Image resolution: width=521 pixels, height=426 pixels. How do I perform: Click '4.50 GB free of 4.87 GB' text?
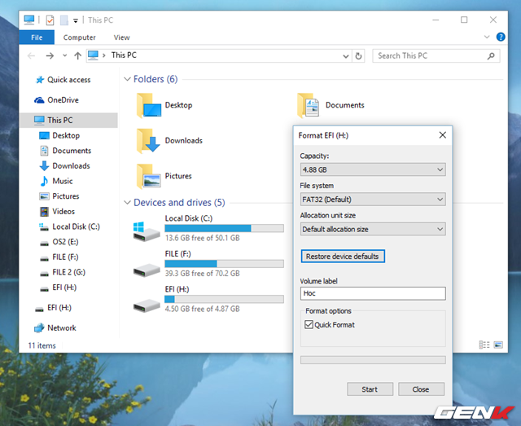click(203, 309)
